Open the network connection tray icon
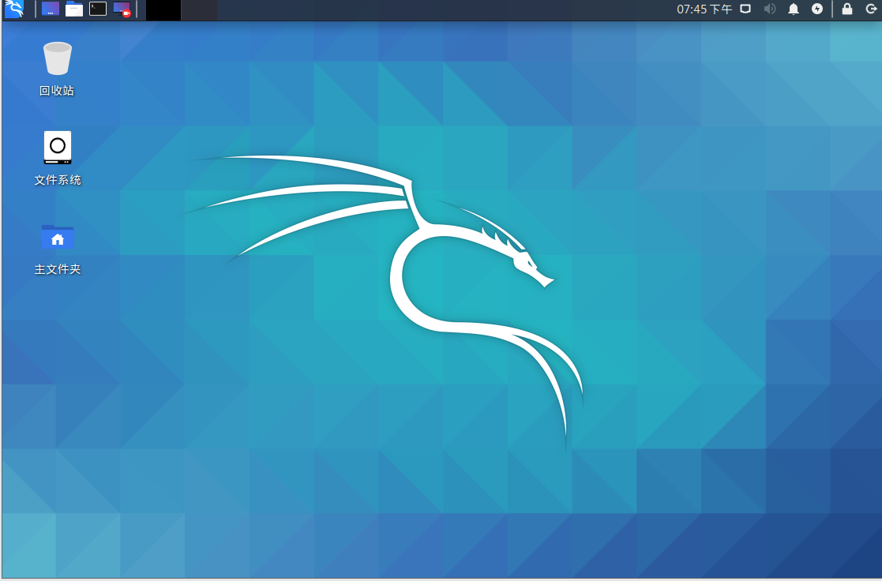882x581 pixels. pyautogui.click(x=745, y=9)
